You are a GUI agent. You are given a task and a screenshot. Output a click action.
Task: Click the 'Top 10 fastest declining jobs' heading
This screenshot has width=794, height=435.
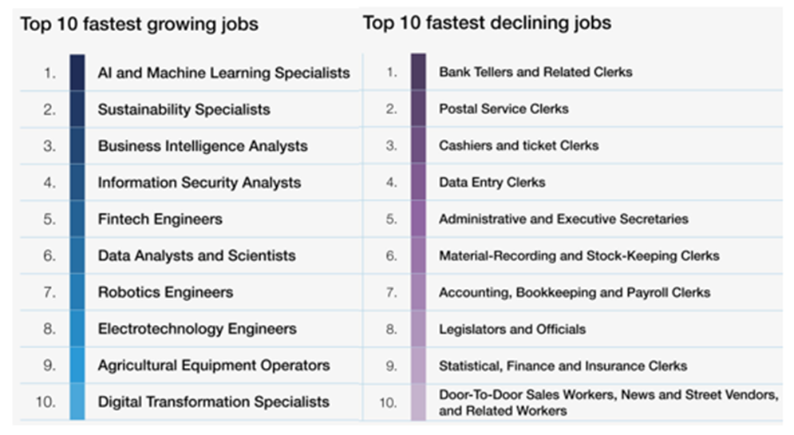(x=487, y=23)
